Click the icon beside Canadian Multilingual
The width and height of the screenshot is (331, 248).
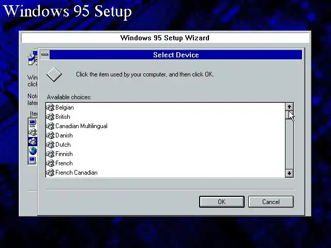[50, 126]
